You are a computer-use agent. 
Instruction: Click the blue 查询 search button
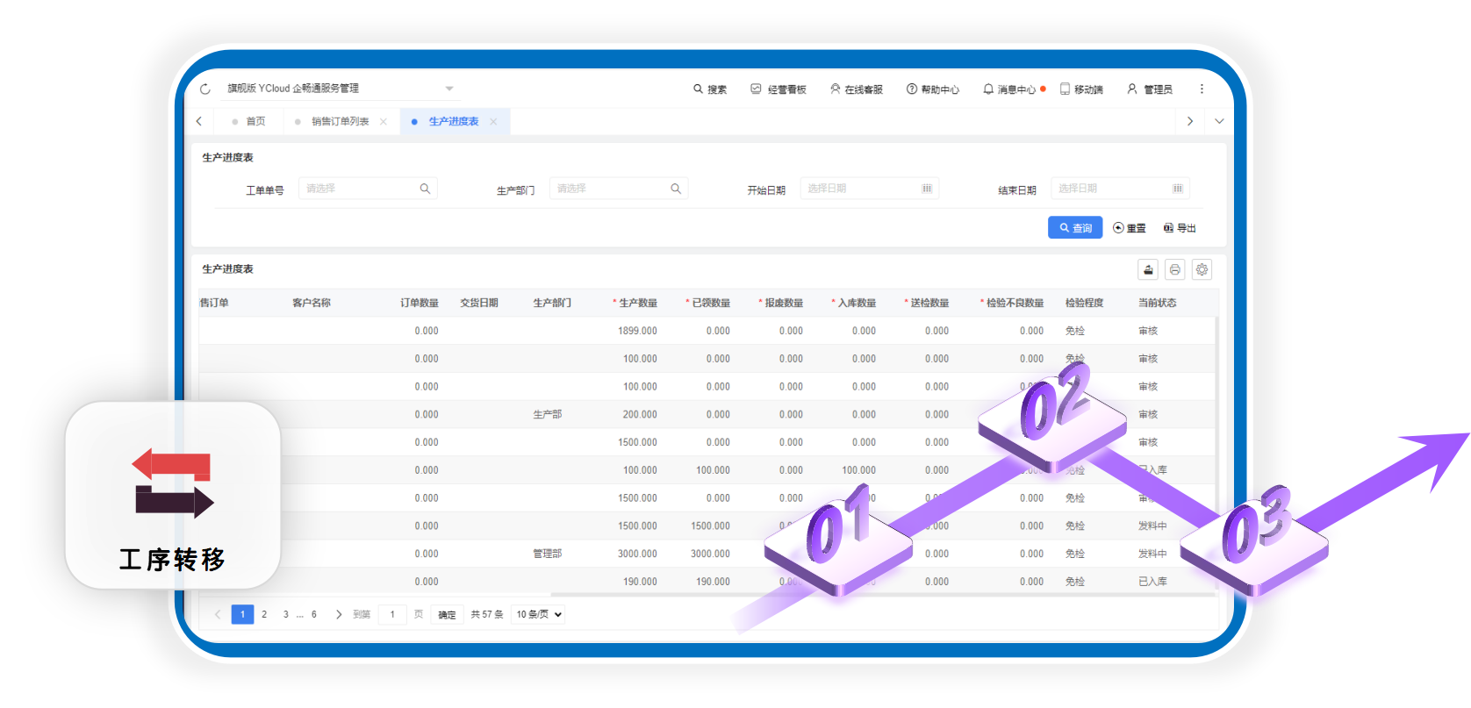pos(1074,228)
